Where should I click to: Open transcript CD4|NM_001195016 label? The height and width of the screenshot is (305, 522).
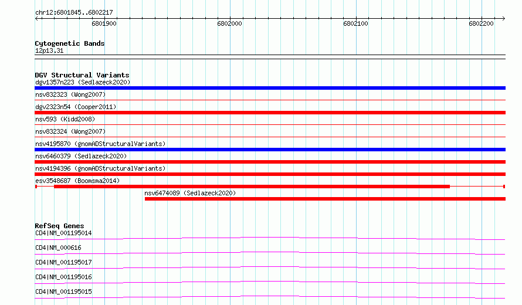[x=63, y=277]
